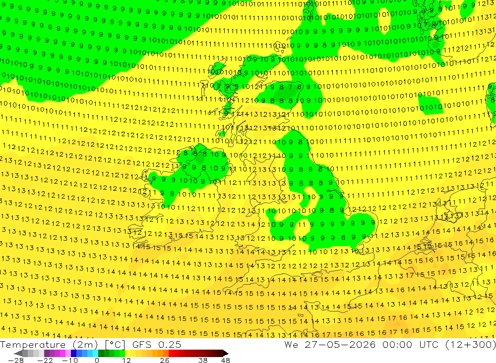496x363 pixels.
Task: Click the '-28' legend value
Action: (16, 360)
